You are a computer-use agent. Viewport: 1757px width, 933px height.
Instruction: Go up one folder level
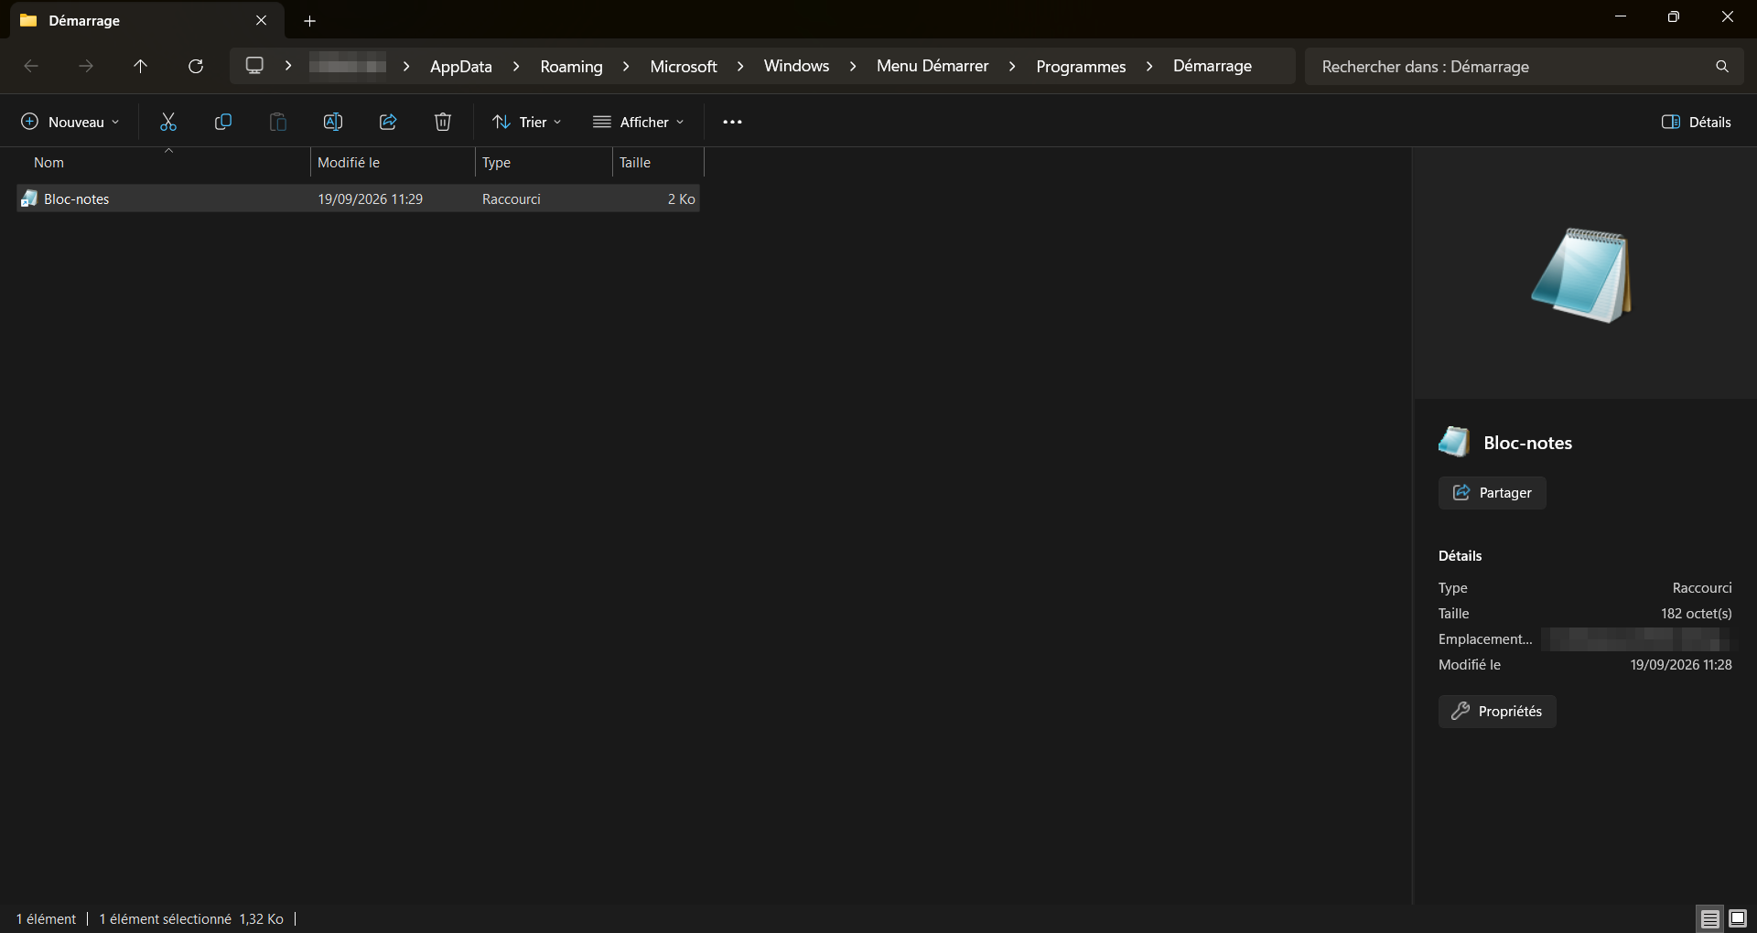click(141, 66)
